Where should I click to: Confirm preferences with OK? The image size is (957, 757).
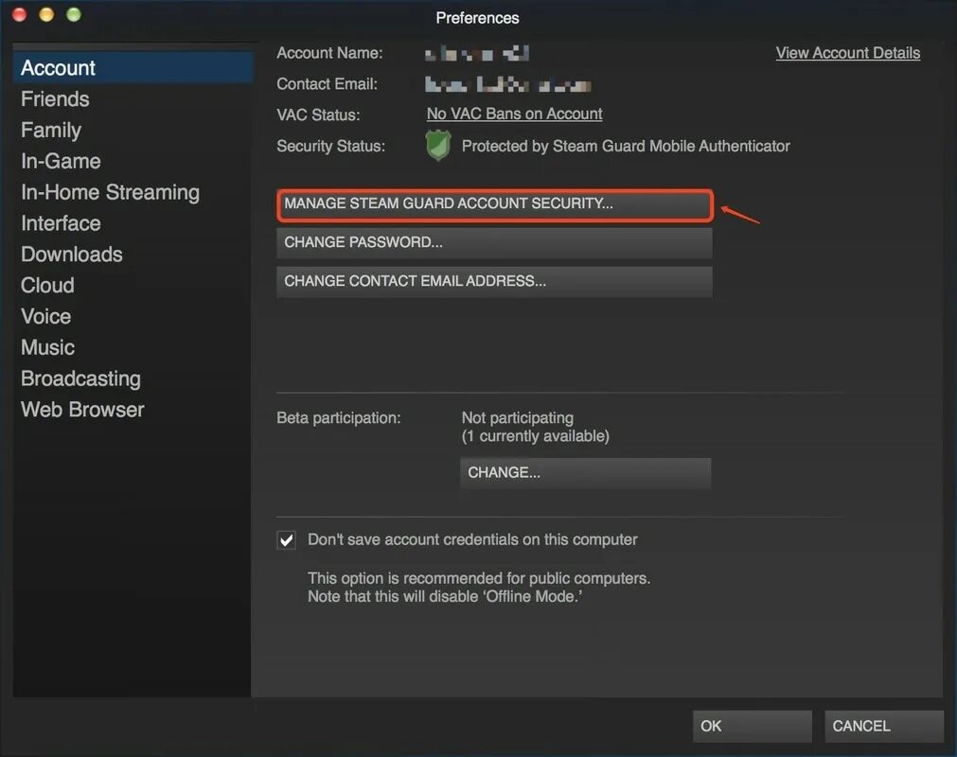point(752,726)
